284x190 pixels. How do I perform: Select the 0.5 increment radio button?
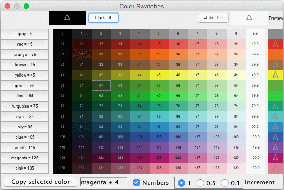201,182
